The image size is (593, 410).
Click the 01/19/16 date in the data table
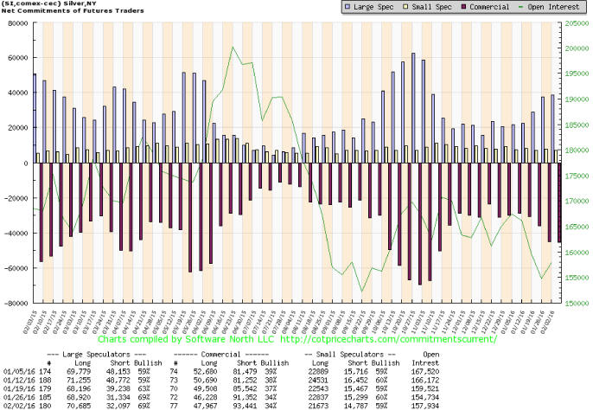[18, 388]
